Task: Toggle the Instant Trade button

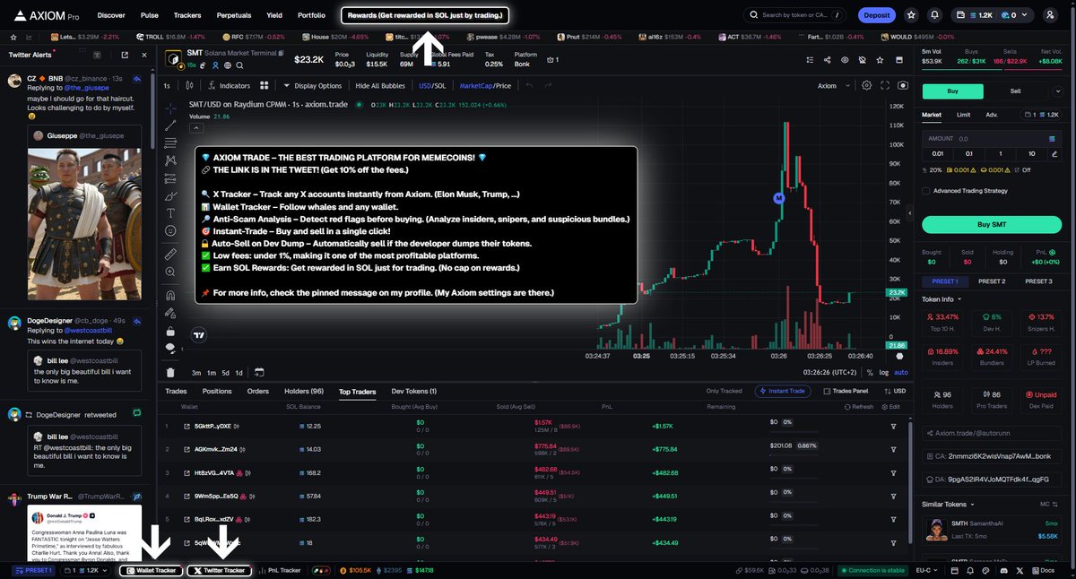Action: point(785,391)
